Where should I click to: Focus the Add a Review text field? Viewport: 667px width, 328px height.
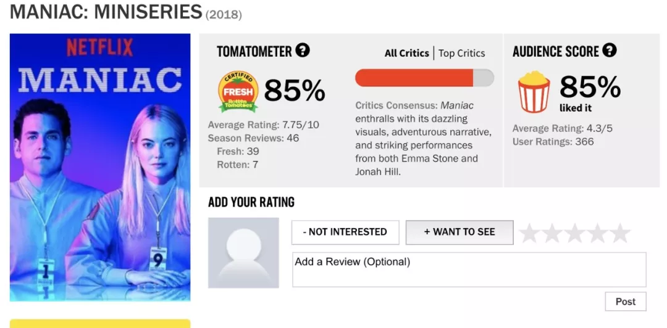pos(469,269)
